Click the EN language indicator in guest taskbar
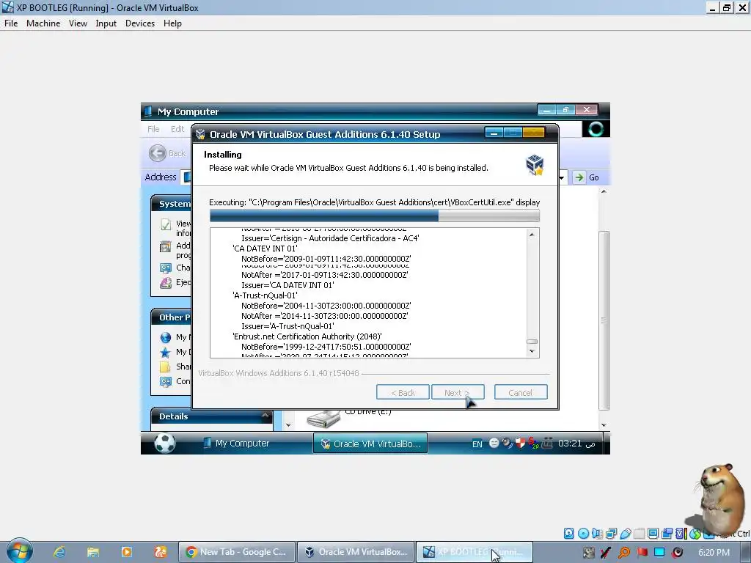 (477, 444)
